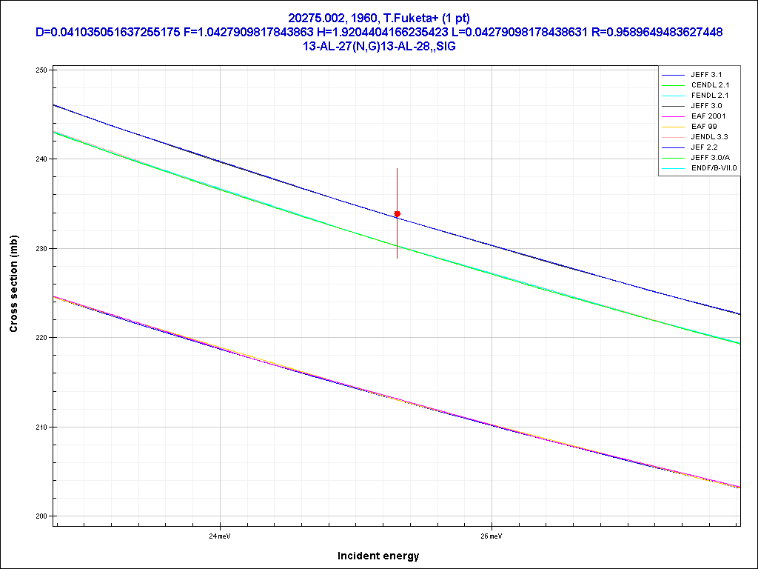Click the 24 meV x-axis tick label
Image resolution: width=758 pixels, height=569 pixels.
(219, 536)
